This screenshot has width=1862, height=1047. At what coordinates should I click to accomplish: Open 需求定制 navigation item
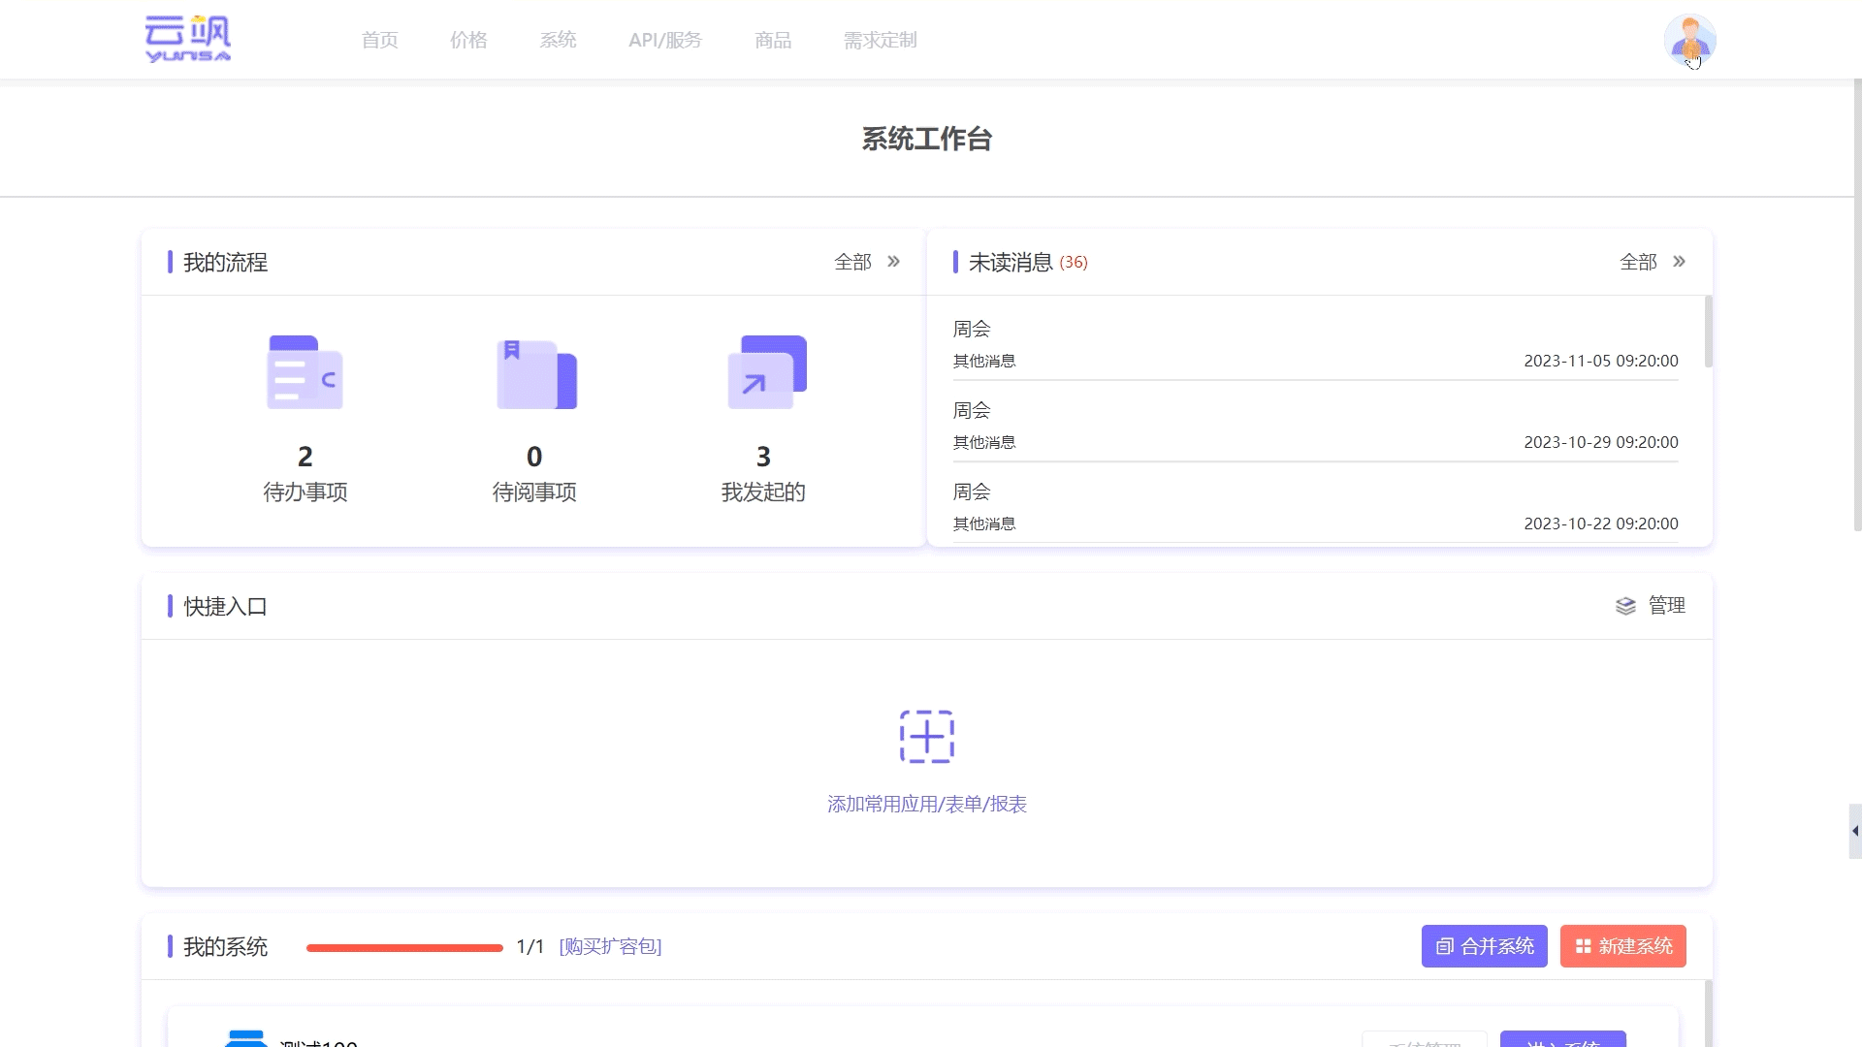pyautogui.click(x=880, y=40)
